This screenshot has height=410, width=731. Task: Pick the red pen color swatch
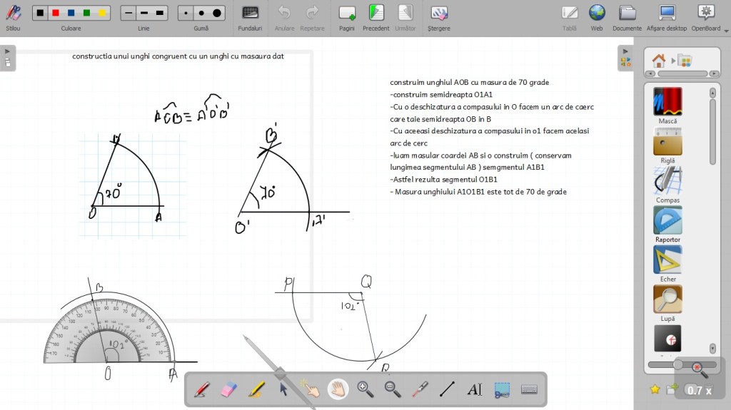(x=55, y=13)
